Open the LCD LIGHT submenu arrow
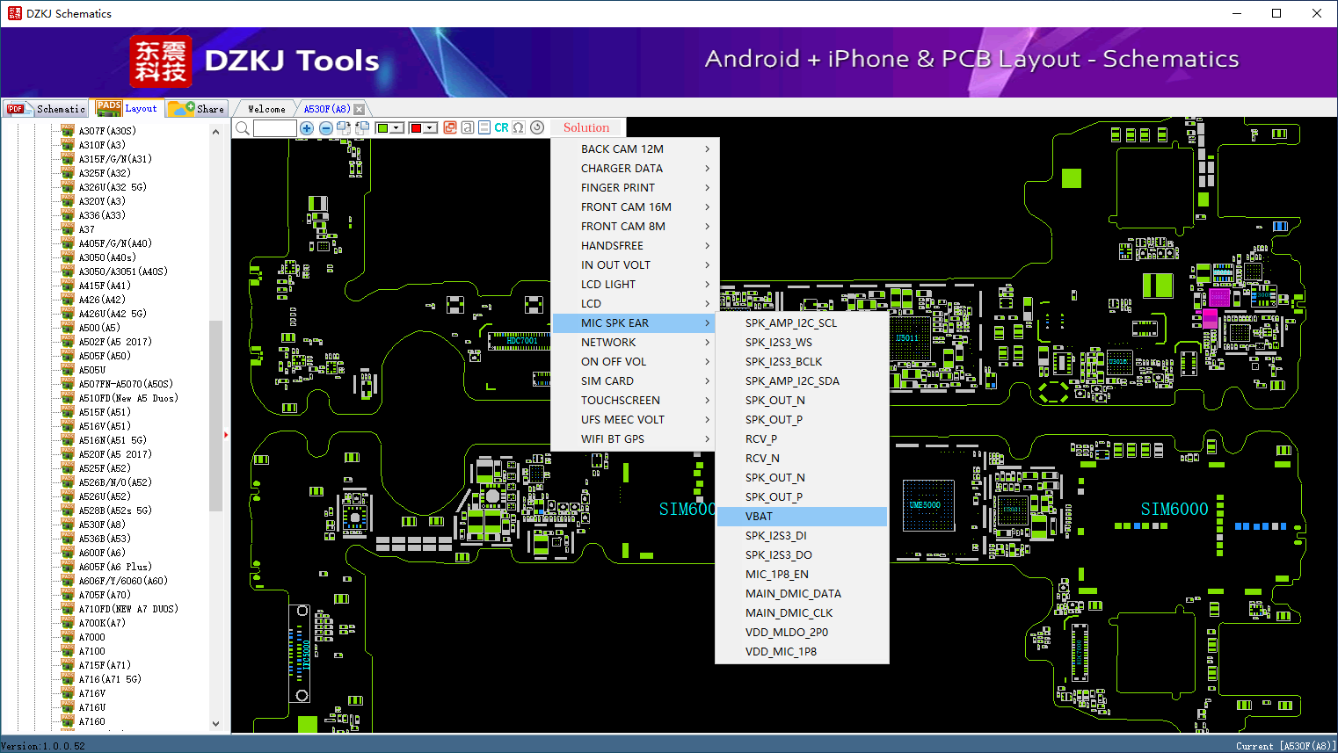1338x753 pixels. pyautogui.click(x=707, y=285)
